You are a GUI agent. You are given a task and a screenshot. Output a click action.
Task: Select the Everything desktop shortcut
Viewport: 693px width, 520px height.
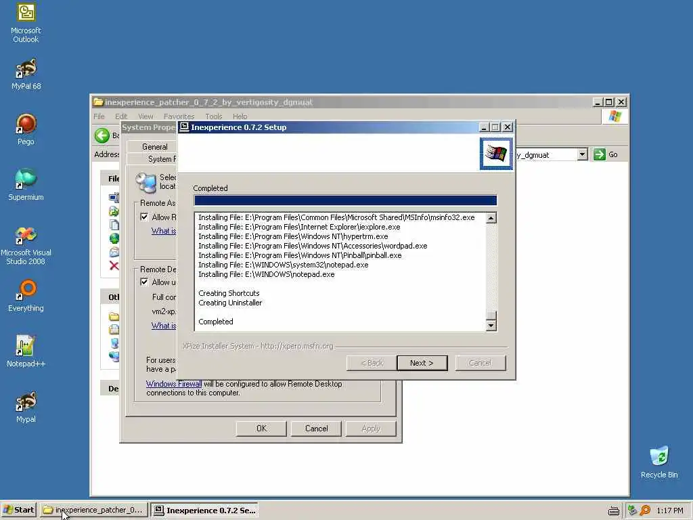click(x=26, y=296)
